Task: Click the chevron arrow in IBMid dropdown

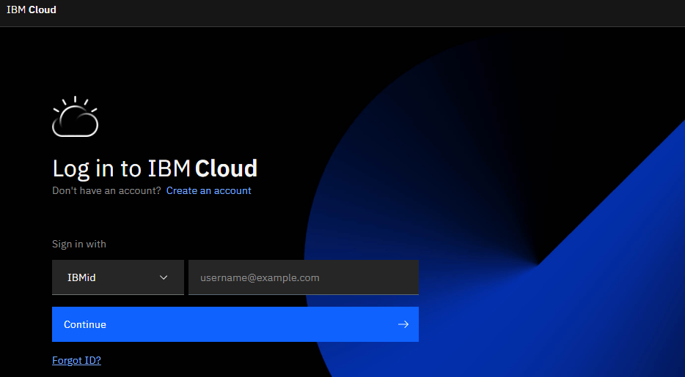Action: point(164,277)
